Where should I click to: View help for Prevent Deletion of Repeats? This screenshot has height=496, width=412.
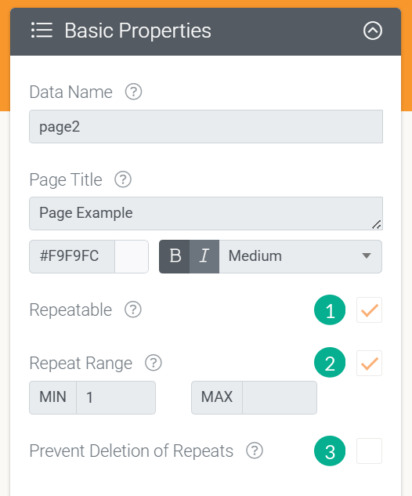(255, 451)
